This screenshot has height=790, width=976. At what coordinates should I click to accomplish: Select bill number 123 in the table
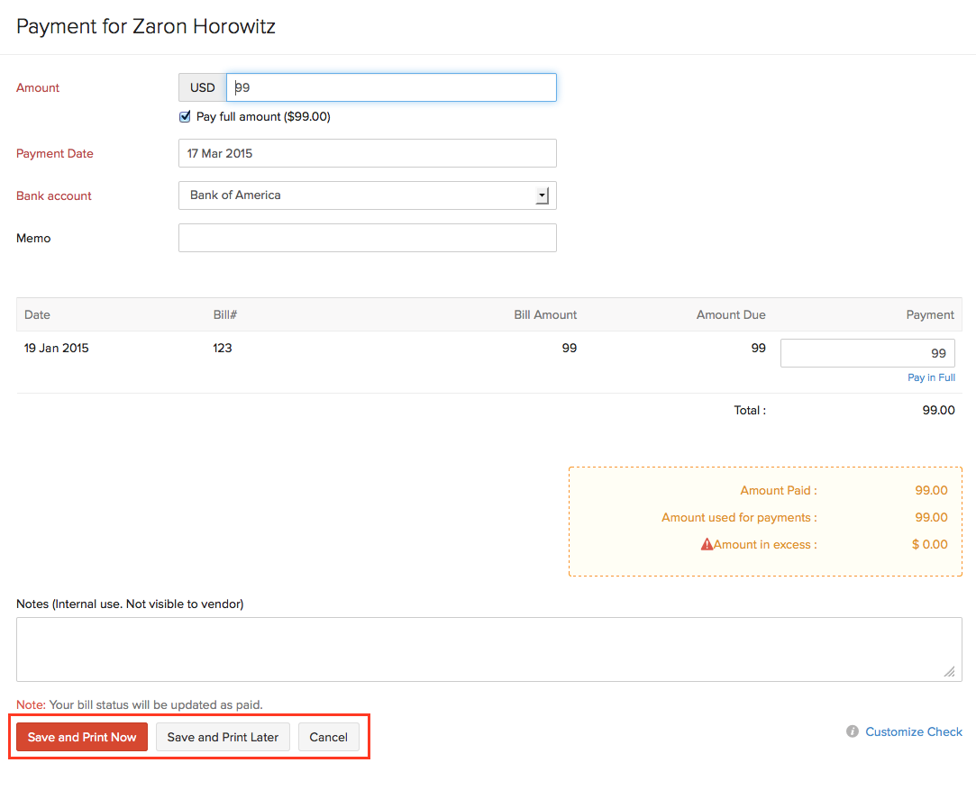223,348
